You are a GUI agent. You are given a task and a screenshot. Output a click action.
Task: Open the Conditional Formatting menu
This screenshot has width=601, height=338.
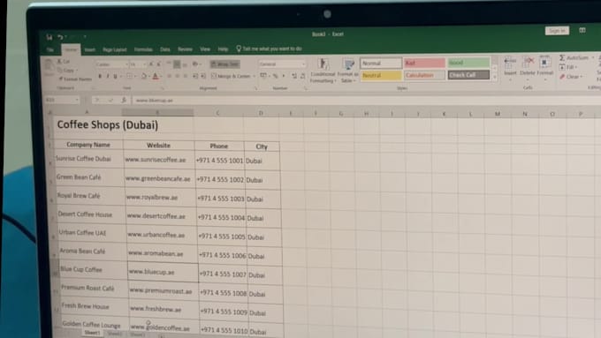tap(323, 71)
